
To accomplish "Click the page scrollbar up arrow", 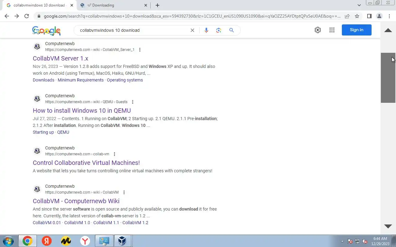I will (388, 30).
